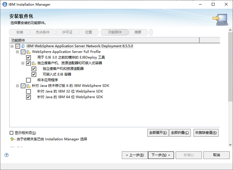Minimize the IBM Installation Manager window

tap(200, 4)
